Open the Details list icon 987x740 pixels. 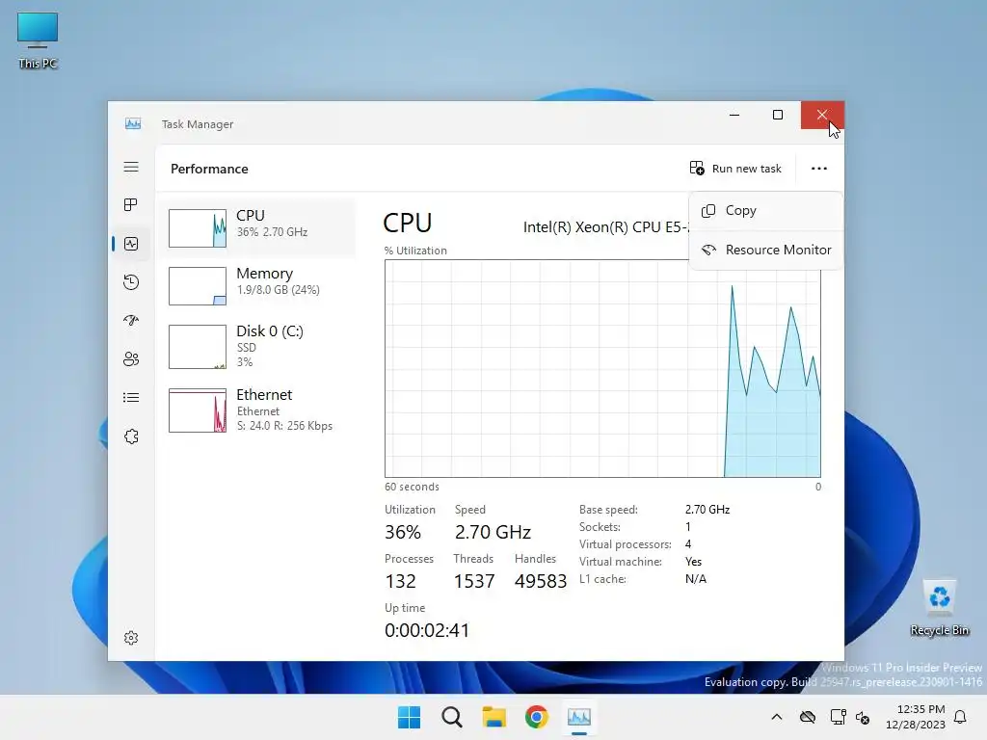coord(131,398)
